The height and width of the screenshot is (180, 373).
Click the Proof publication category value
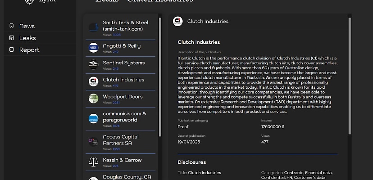[x=183, y=127]
